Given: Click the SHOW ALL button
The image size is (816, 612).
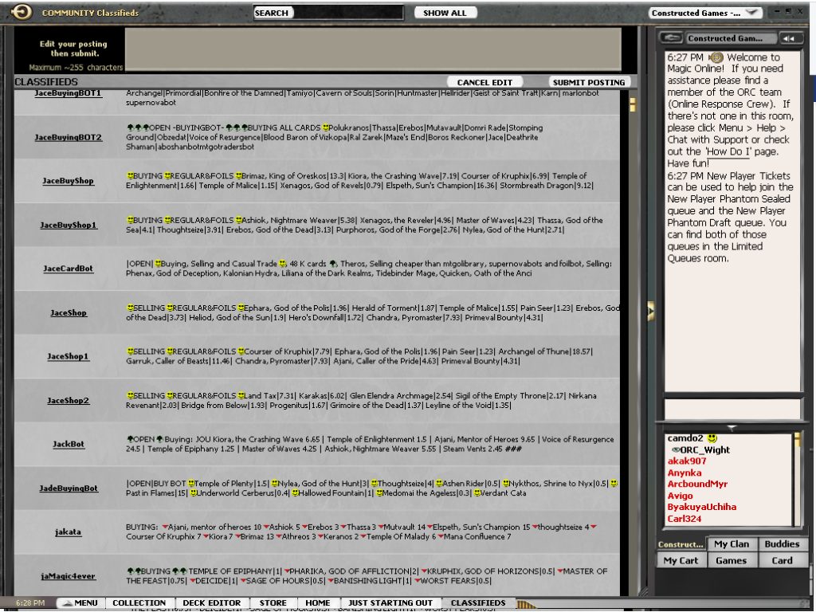Looking at the screenshot, I should coord(445,13).
